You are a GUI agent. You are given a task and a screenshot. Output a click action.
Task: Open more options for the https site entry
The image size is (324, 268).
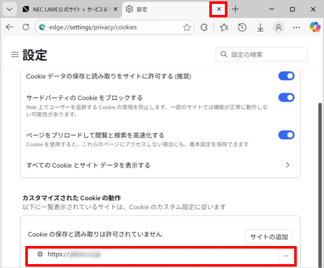point(286,256)
